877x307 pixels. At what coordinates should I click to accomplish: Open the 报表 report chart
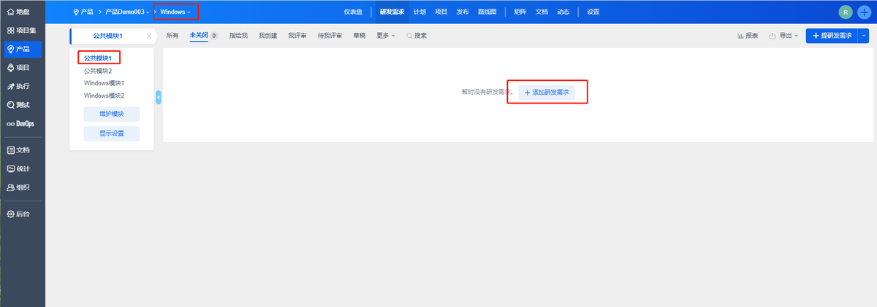point(748,35)
